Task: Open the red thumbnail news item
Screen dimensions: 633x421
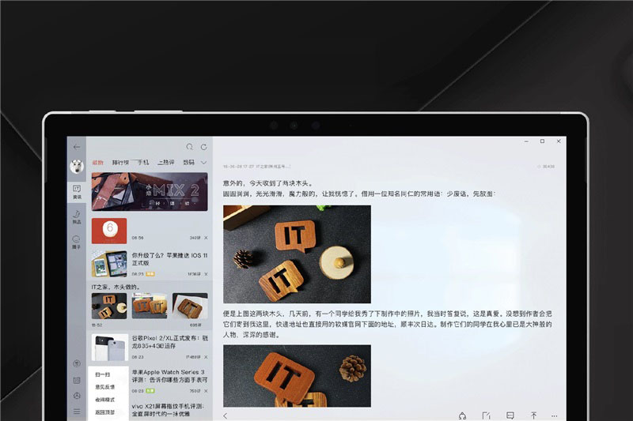Action: click(x=109, y=231)
